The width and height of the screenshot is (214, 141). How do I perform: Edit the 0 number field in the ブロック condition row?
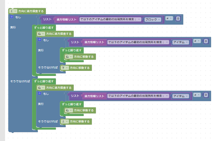pyautogui.click(x=178, y=19)
